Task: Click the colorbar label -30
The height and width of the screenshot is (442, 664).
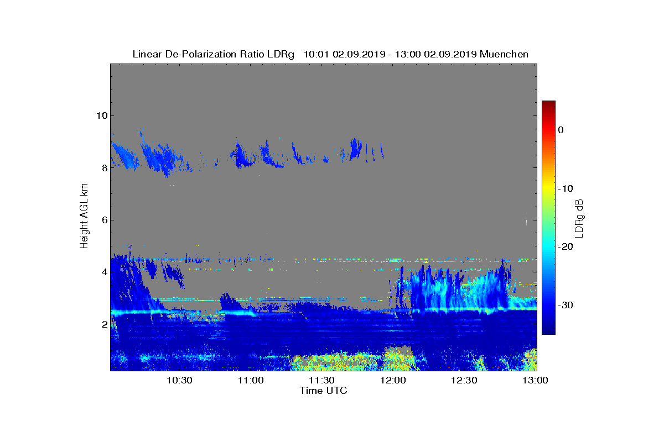Action: (x=565, y=305)
